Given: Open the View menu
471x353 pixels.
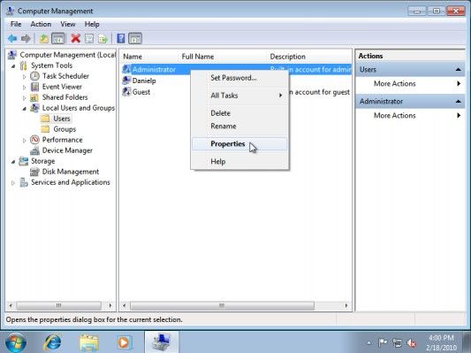Looking at the screenshot, I should click(68, 24).
